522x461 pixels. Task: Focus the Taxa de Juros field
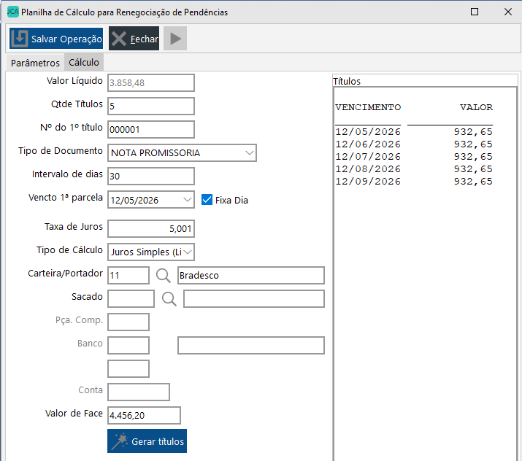click(150, 229)
